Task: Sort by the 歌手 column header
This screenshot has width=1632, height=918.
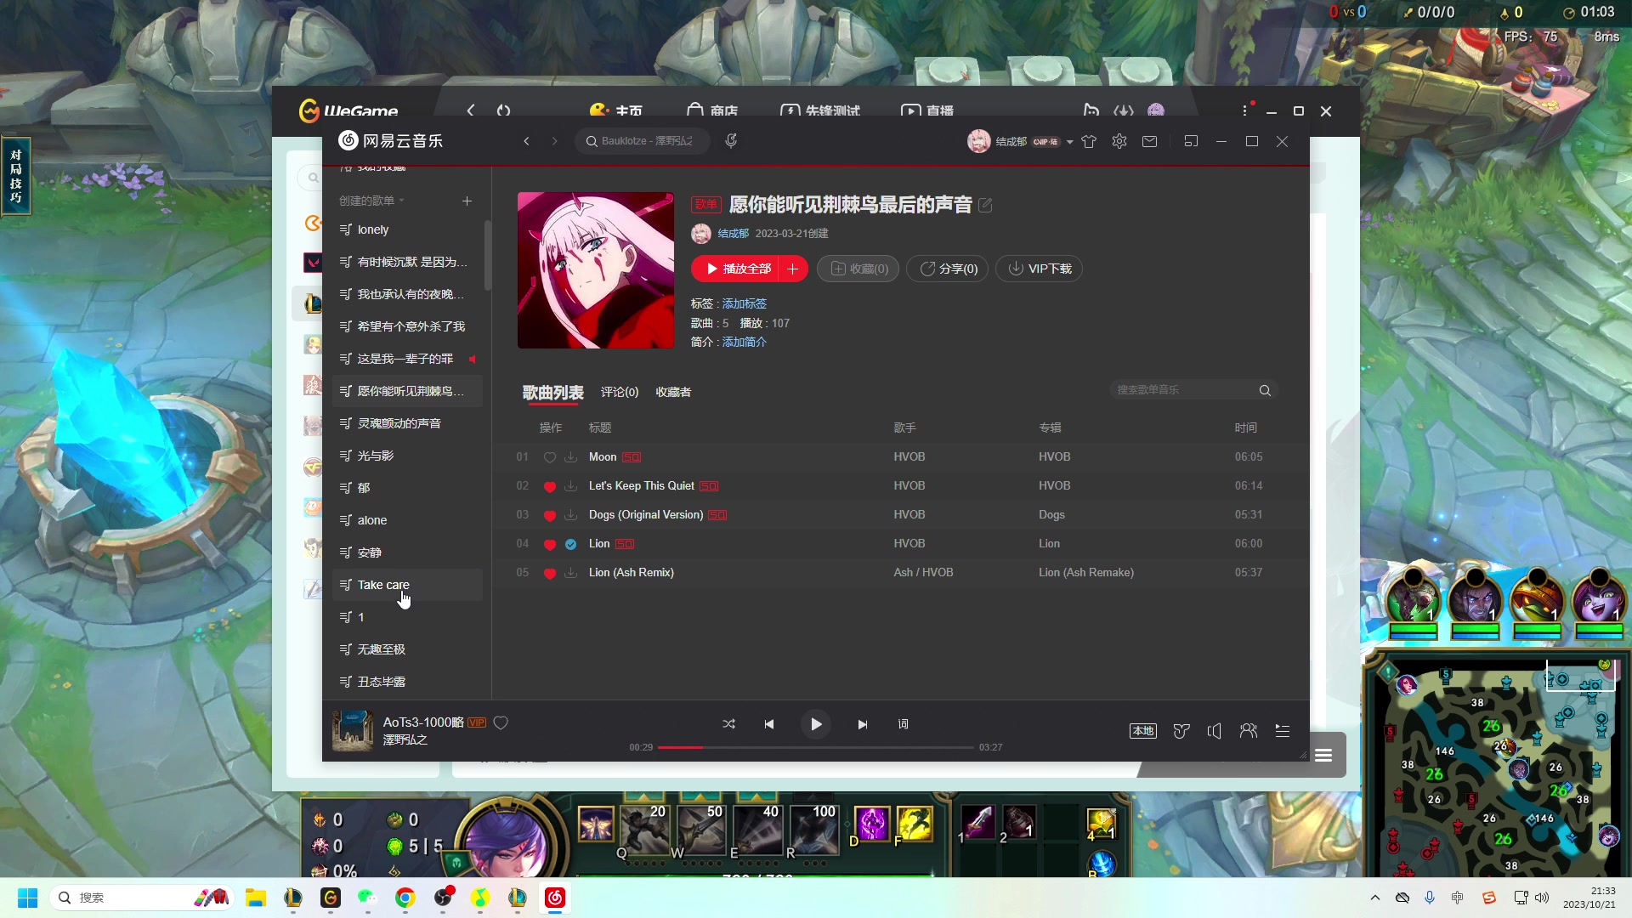Action: tap(905, 428)
